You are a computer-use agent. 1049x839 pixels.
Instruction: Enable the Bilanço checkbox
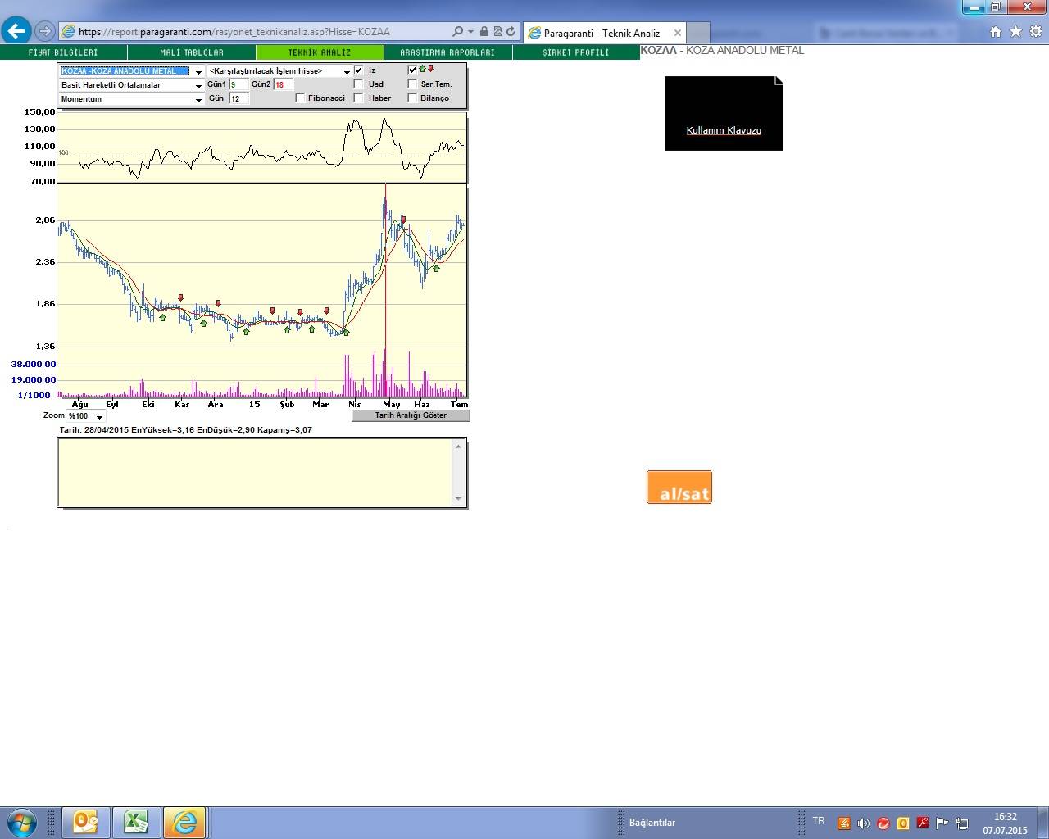[412, 98]
